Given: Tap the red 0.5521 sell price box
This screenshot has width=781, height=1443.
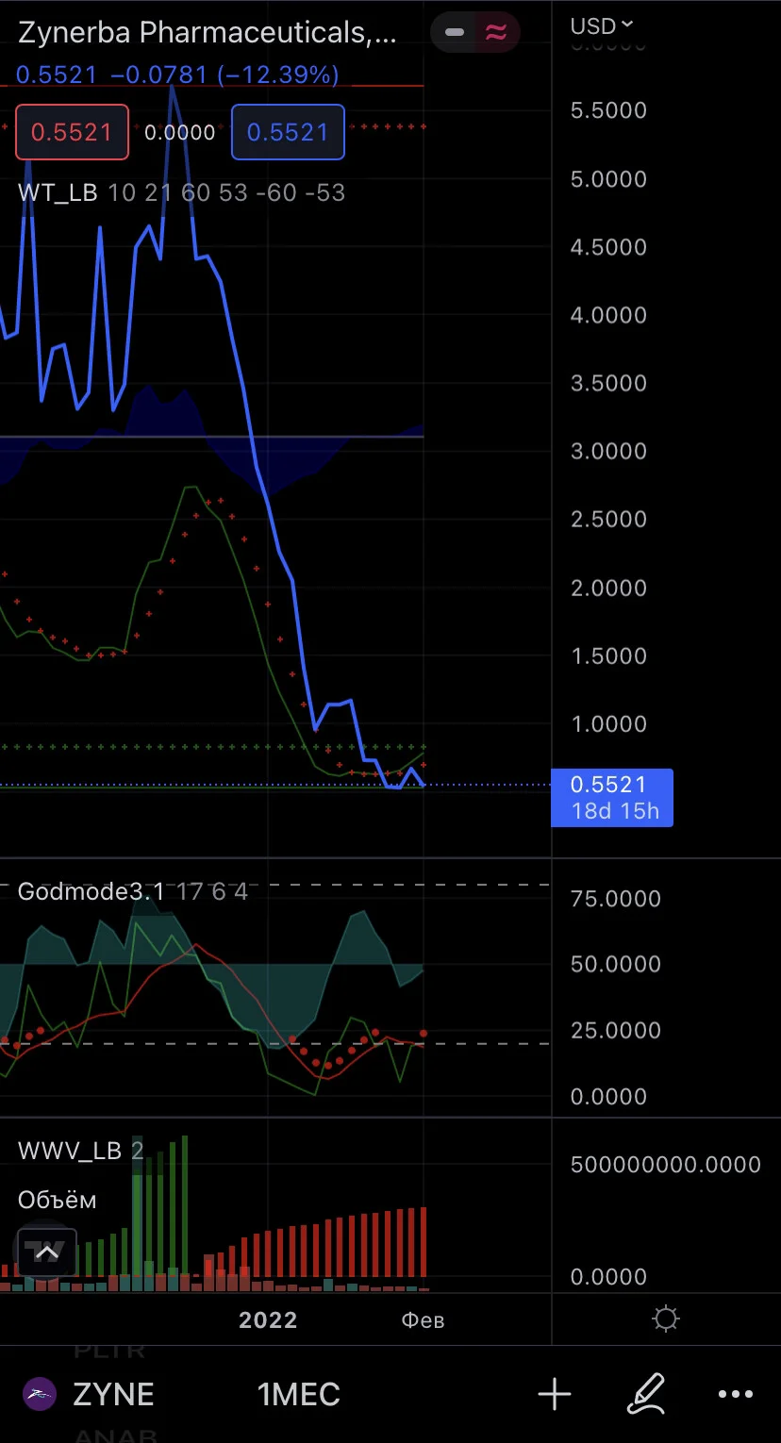Looking at the screenshot, I should (72, 132).
